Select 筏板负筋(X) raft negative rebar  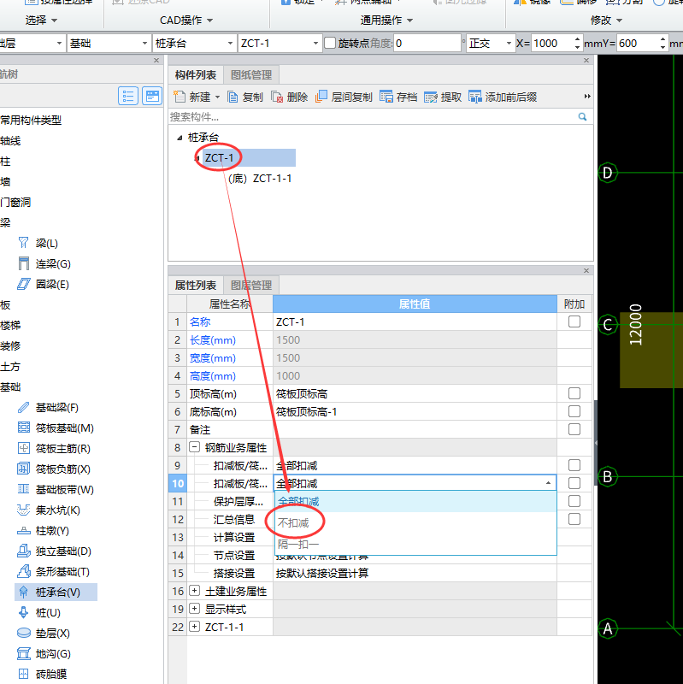click(54, 469)
